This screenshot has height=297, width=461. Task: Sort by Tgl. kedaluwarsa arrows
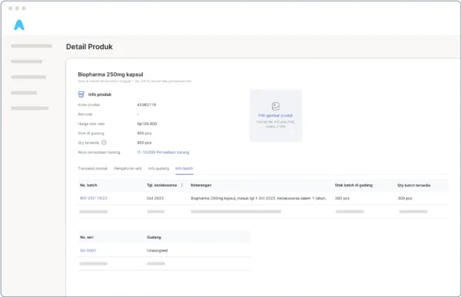point(182,185)
